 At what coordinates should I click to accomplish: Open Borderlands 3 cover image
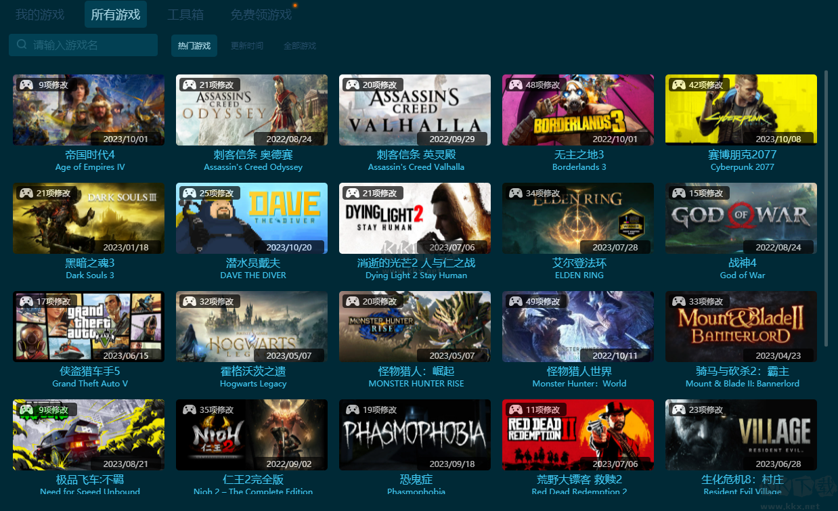click(x=578, y=110)
